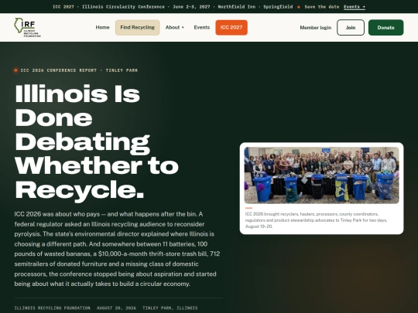Open the Home nav item
Screen dimensions: 418x313
(x=102, y=27)
